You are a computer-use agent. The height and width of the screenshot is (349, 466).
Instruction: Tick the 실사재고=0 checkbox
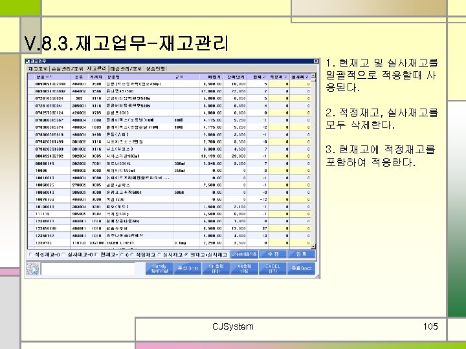63,255
